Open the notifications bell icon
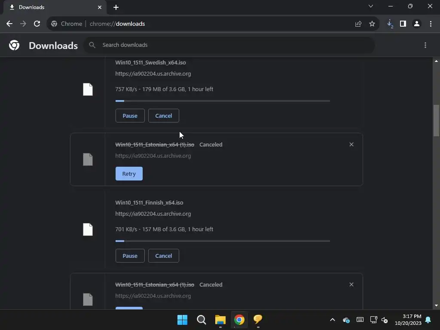 [x=428, y=320]
